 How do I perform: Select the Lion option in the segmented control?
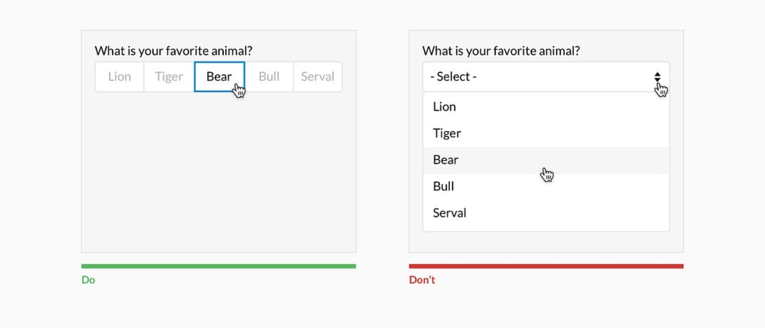pyautogui.click(x=119, y=77)
